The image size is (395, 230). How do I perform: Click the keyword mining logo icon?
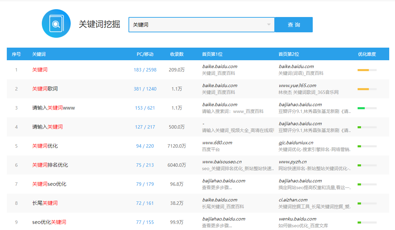click(56, 24)
